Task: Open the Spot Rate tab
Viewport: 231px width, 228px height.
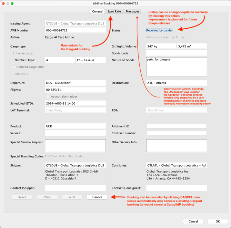Action: click(114, 11)
